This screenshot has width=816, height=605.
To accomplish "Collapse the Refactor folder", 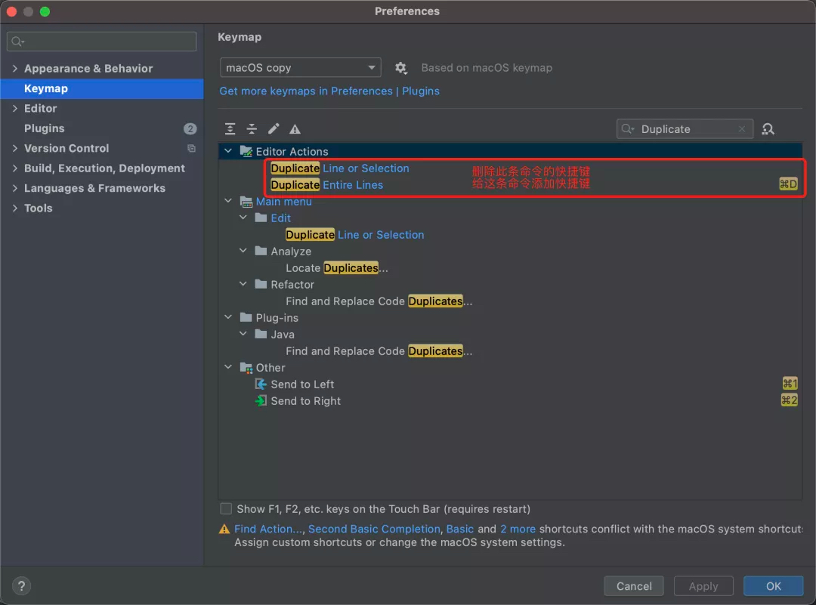I will coord(243,285).
